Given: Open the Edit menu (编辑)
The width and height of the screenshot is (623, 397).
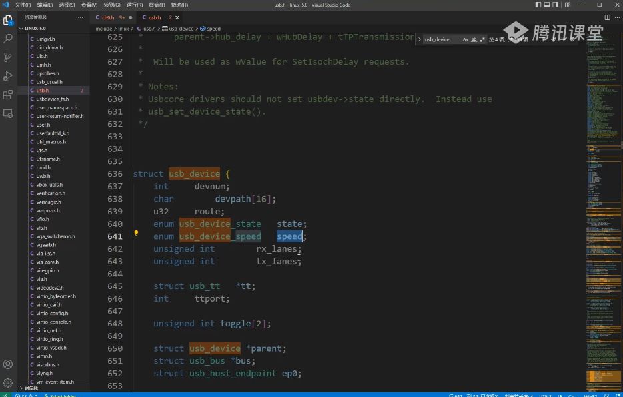Looking at the screenshot, I should [x=45, y=5].
